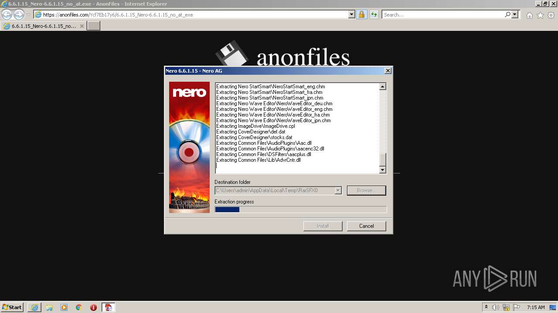Click the 7:15 AM clock
The image size is (558, 313).
pos(536,307)
